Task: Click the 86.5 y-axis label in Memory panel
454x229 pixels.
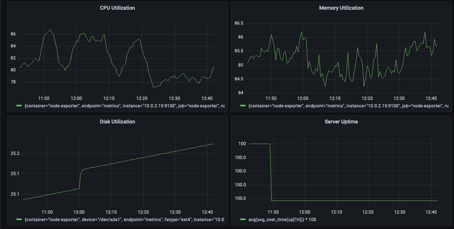Action: (x=239, y=23)
